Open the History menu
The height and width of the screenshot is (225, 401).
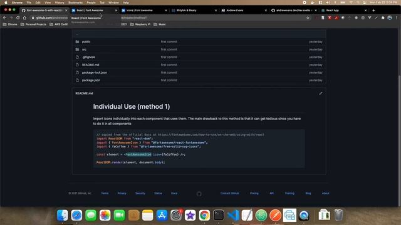[x=60, y=2]
